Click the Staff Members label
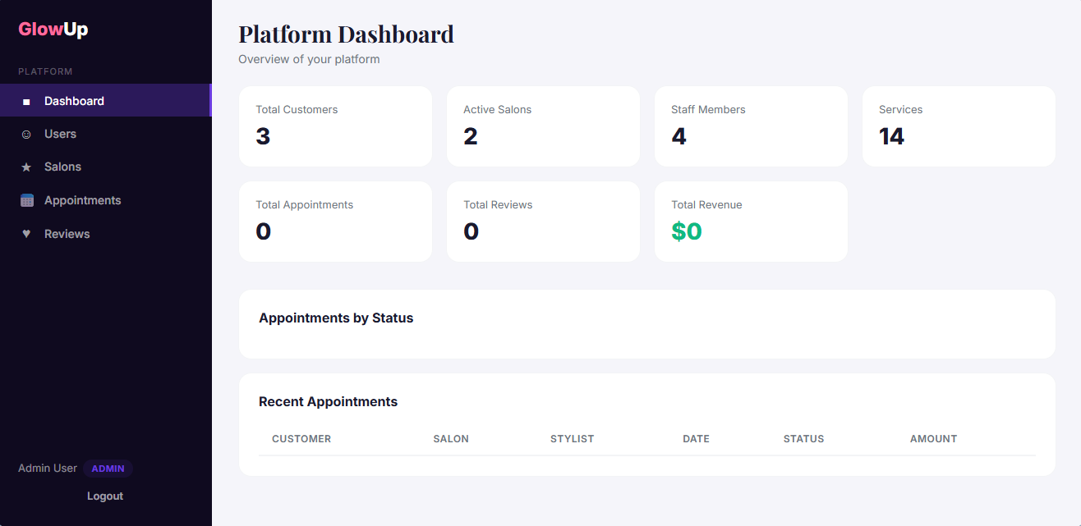Image resolution: width=1081 pixels, height=526 pixels. (x=708, y=109)
